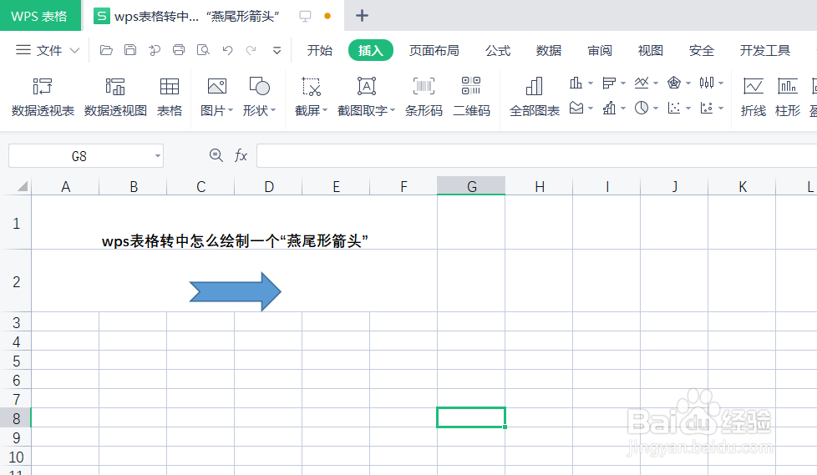Insert a 条形码 barcode
Screen dimensions: 817x475
click(x=424, y=97)
